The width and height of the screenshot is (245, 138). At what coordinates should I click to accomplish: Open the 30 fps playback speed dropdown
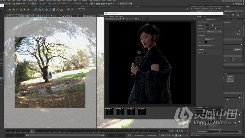pos(165,135)
